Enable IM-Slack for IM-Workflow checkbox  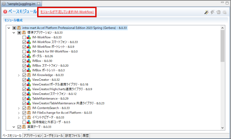click(x=24, y=51)
